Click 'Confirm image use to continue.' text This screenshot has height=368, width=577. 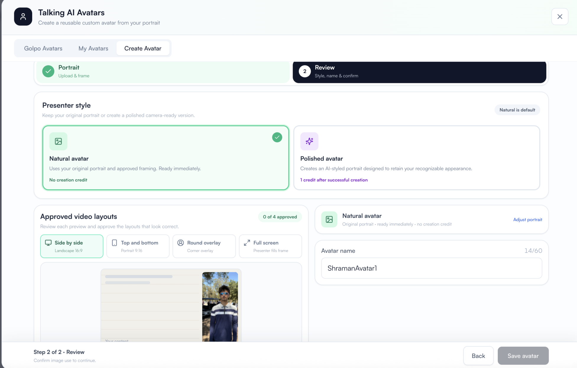(65, 361)
